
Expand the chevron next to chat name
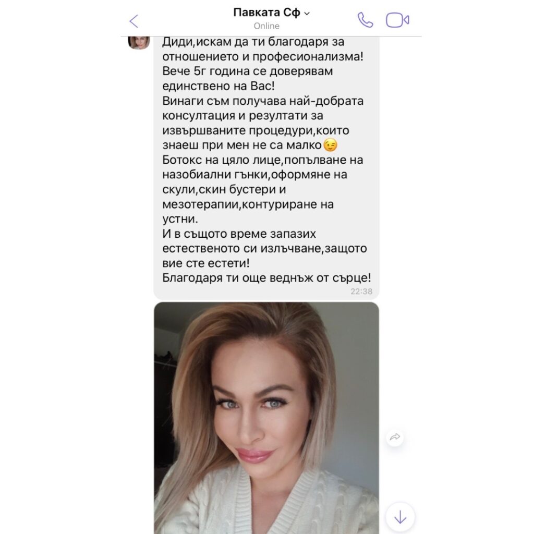[307, 14]
